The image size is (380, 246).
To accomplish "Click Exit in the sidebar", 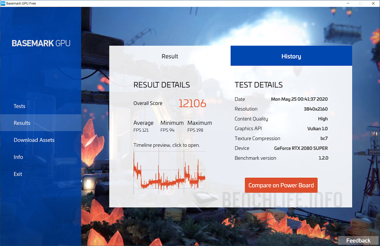I will [x=18, y=174].
